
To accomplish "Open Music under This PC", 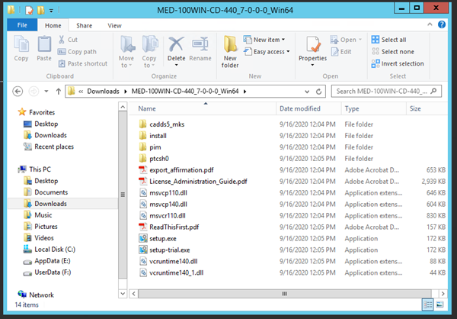I will coord(43,214).
